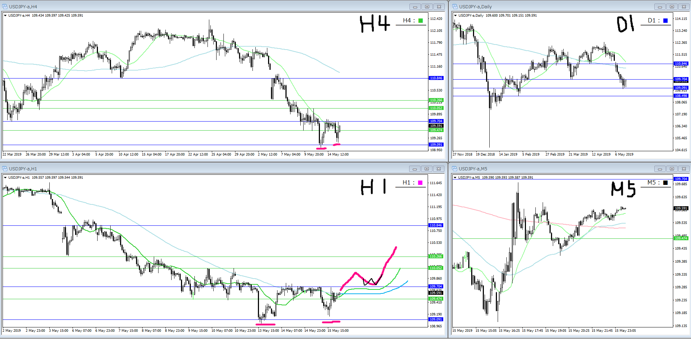
Task: Click the 109.091 price label on H1 chart
Action: (x=436, y=319)
